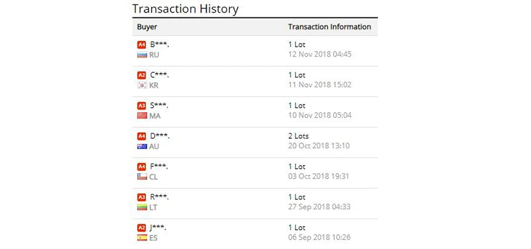Click the South Korea flag next to KR

142,85
